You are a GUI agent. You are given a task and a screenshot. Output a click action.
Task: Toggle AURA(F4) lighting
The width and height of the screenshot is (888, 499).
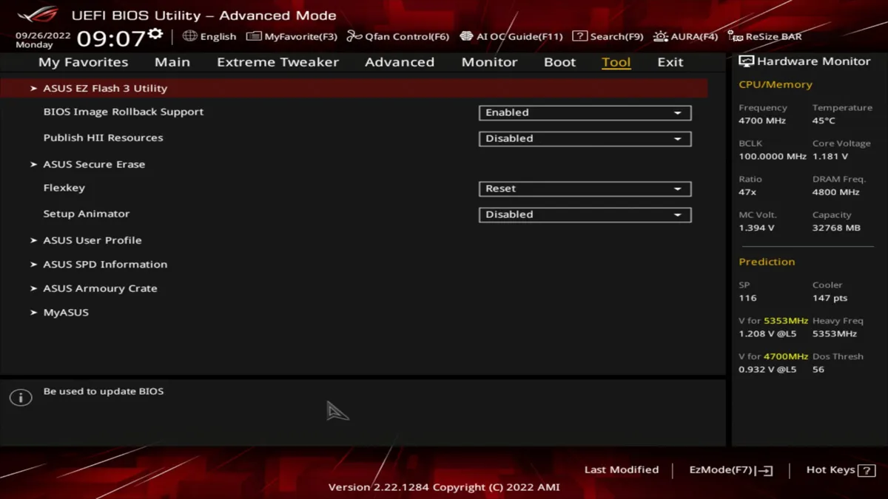click(x=686, y=36)
